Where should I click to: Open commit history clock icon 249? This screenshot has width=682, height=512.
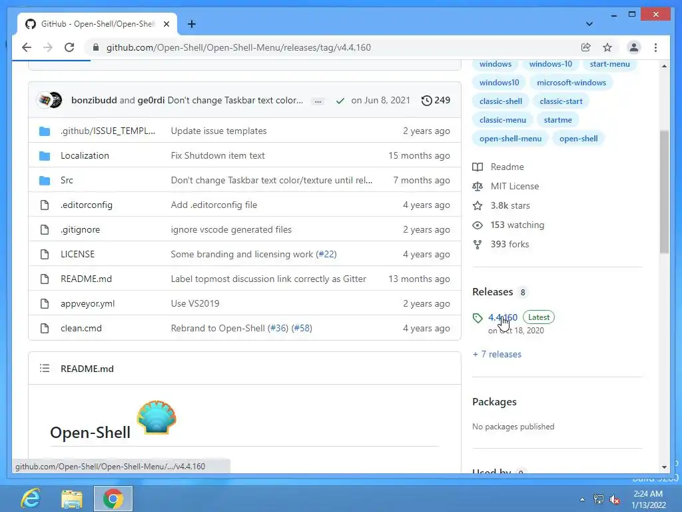point(436,100)
